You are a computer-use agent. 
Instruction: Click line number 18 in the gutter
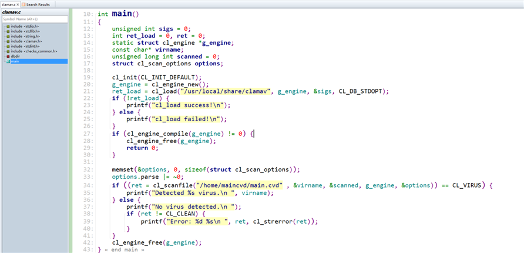88,71
